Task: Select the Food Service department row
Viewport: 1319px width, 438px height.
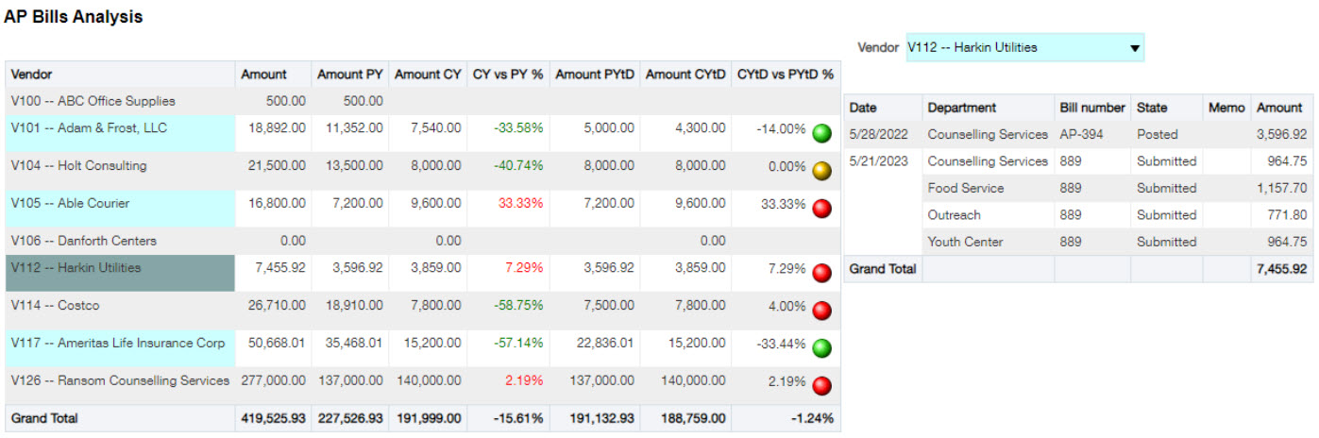Action: coord(965,189)
